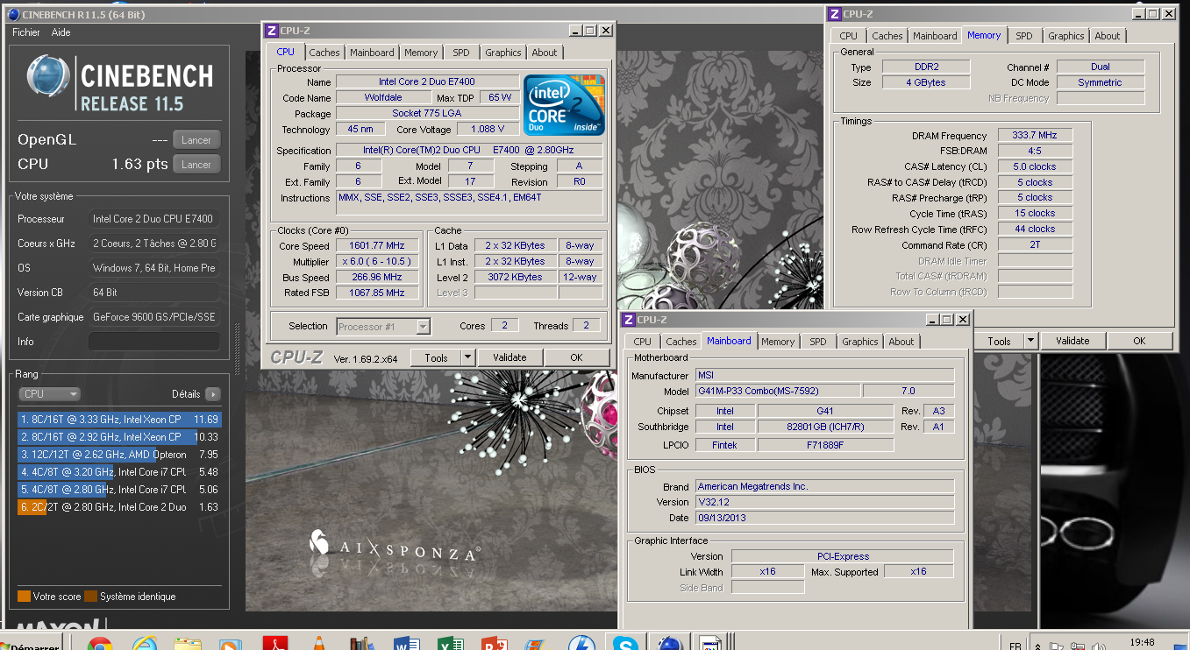Viewport: 1190px width, 650px height.
Task: Open the CPU dropdown in Rang panel
Action: coord(50,394)
